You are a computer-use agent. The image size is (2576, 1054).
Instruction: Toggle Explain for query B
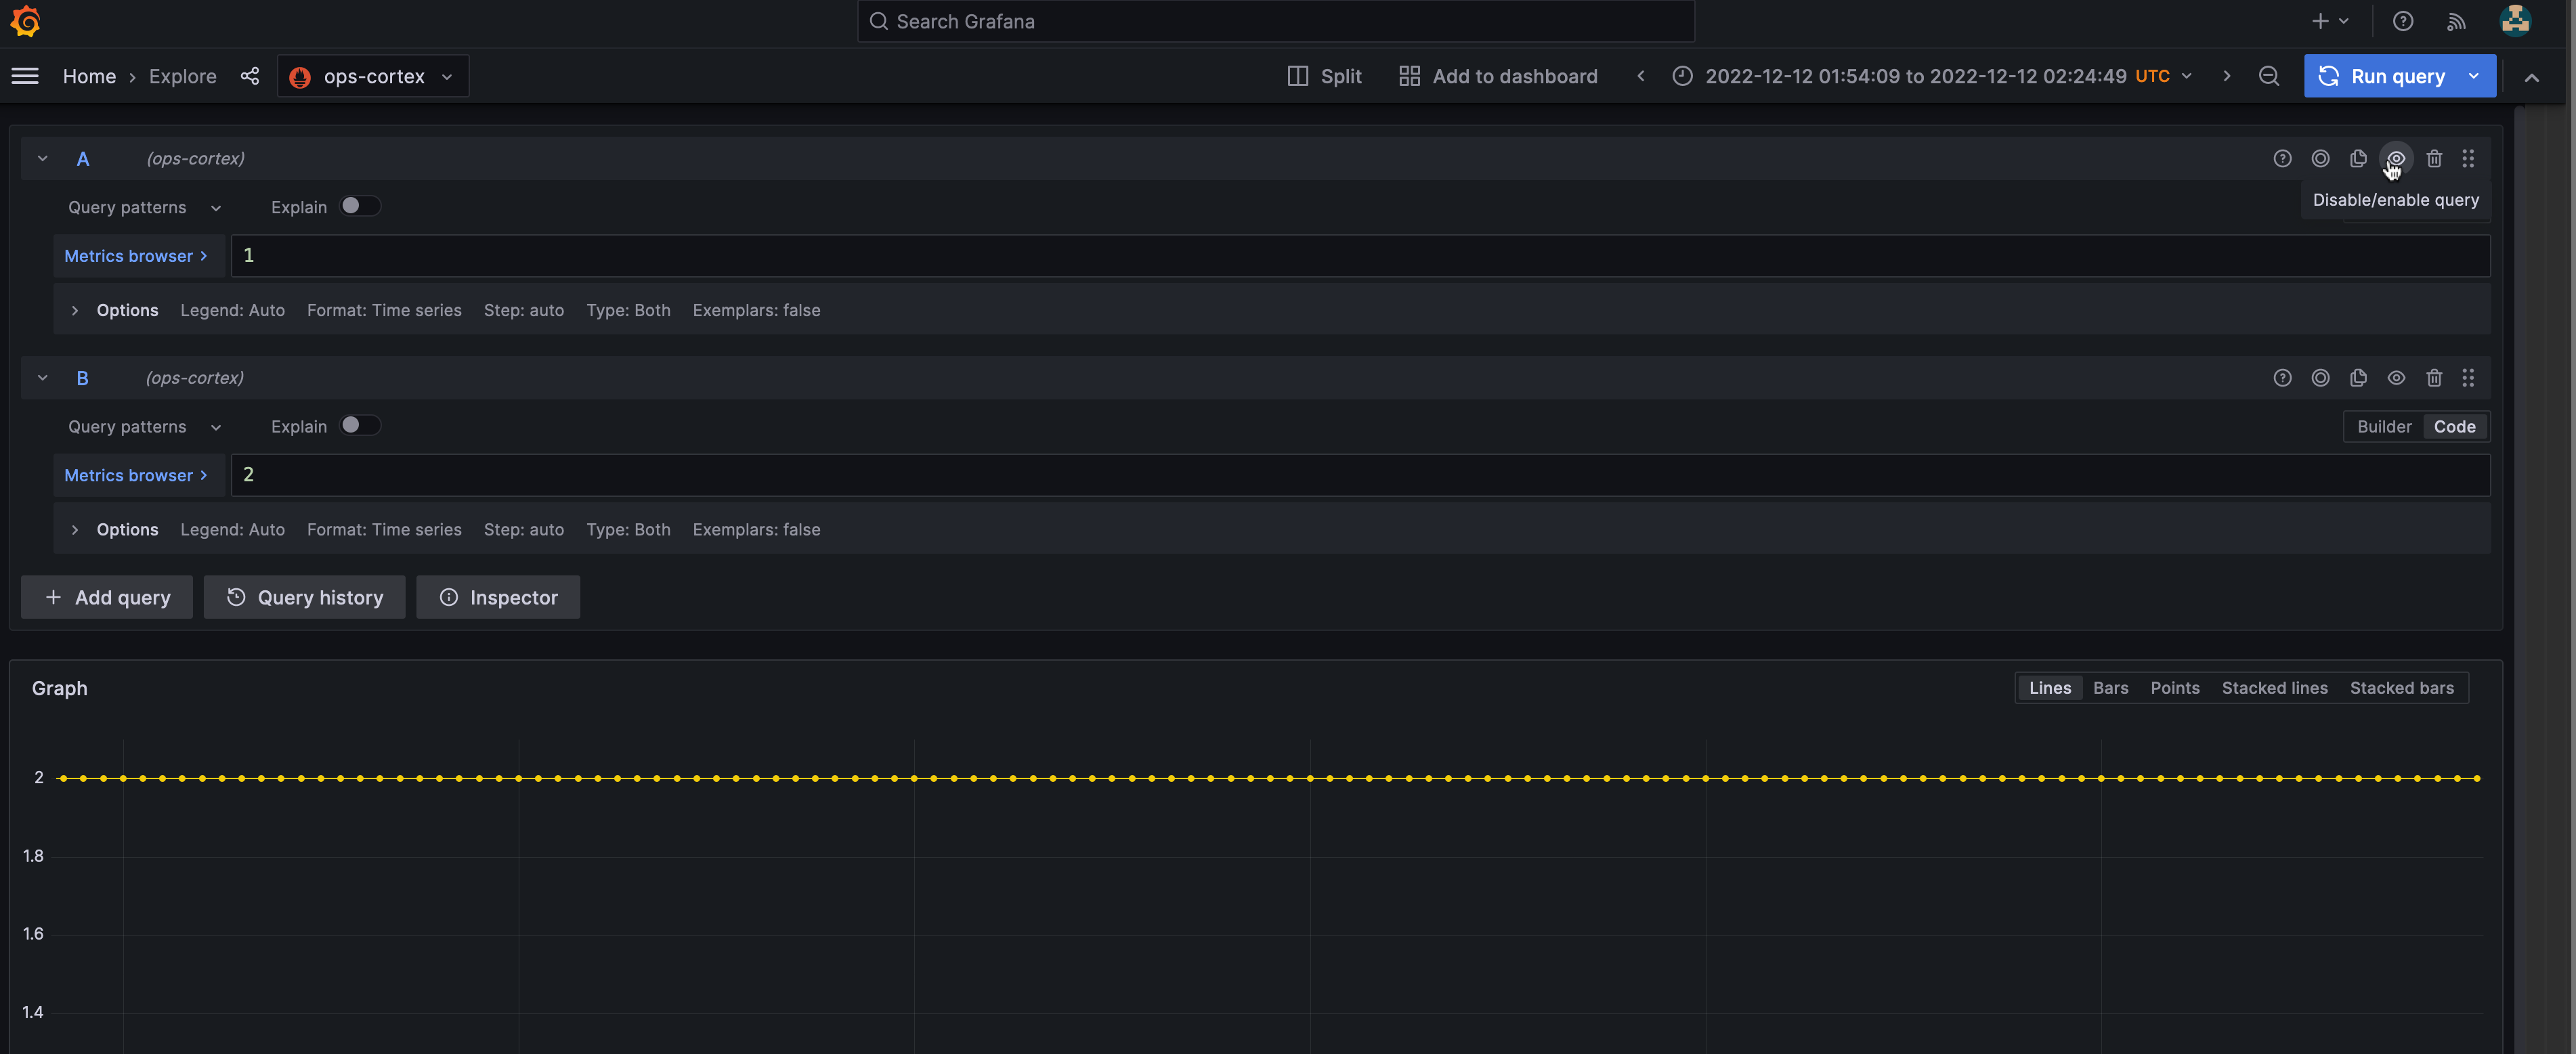pos(360,425)
